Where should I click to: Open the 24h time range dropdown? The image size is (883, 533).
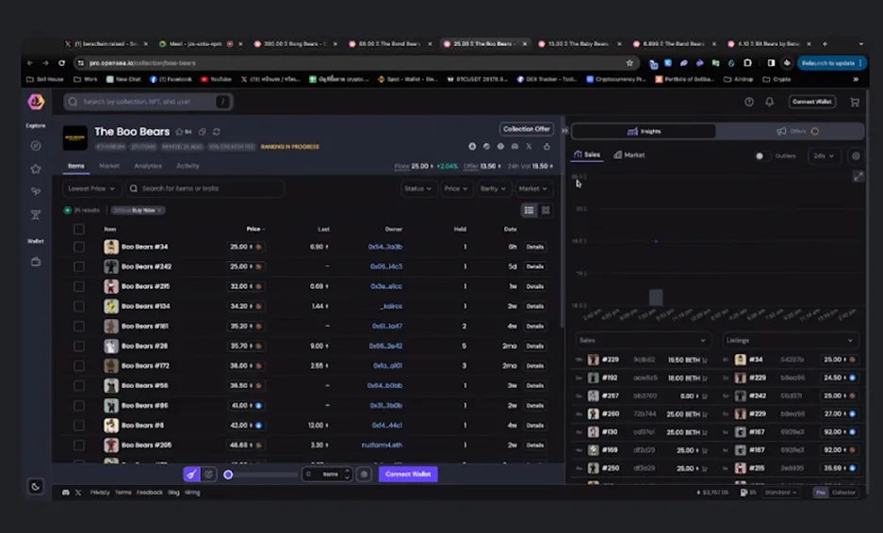coord(824,156)
